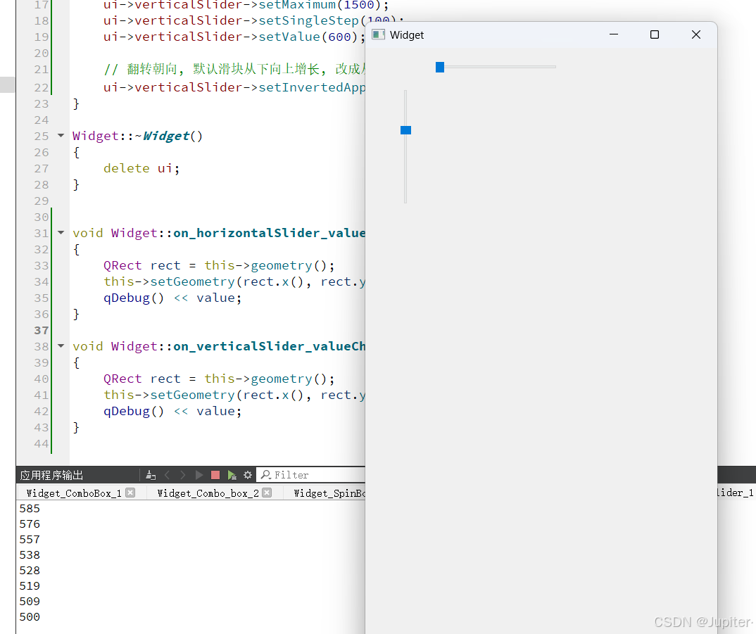756x634 pixels.
Task: Switch to Widget_Combo_box_2 output tab
Action: tap(208, 493)
